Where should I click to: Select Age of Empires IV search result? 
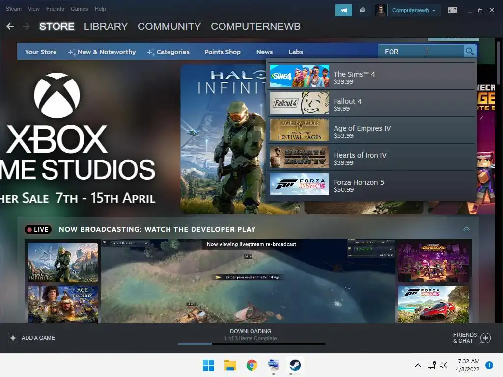coord(372,130)
